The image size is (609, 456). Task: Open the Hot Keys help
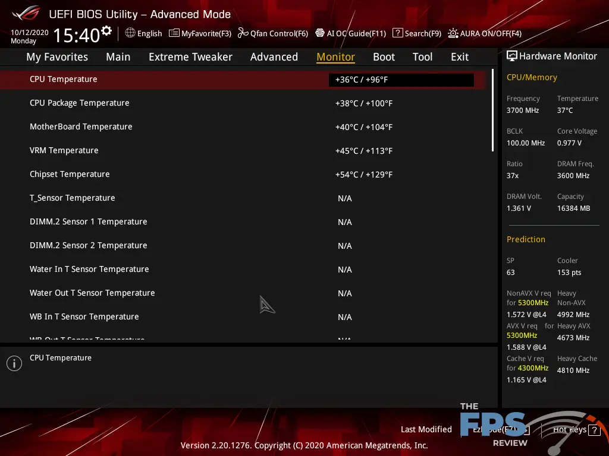[576, 430]
